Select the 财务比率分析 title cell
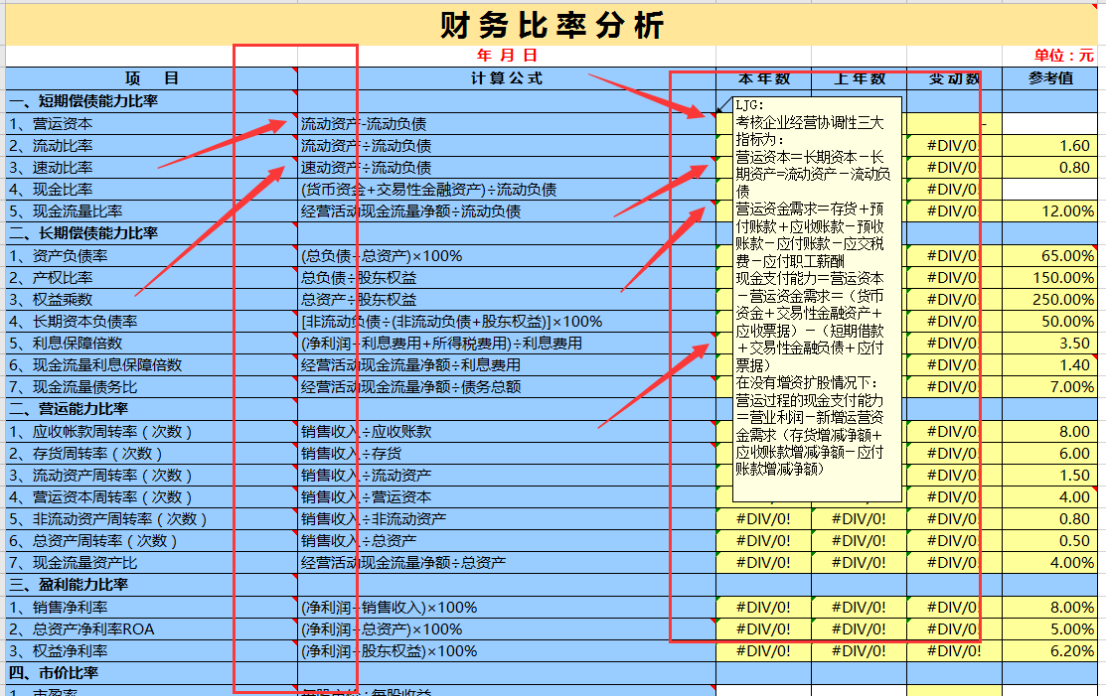This screenshot has width=1106, height=696. [x=553, y=25]
